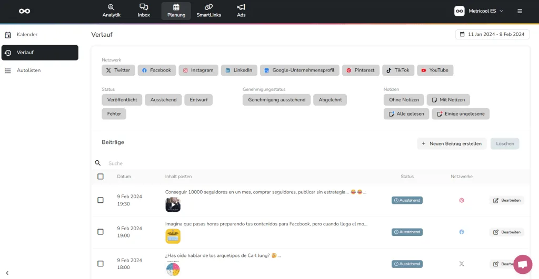The width and height of the screenshot is (539, 279).
Task: Click the search magnifier icon
Action: coord(98,163)
